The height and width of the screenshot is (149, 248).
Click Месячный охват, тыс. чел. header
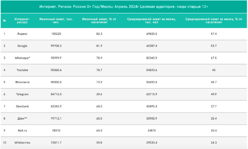(x=56, y=21)
